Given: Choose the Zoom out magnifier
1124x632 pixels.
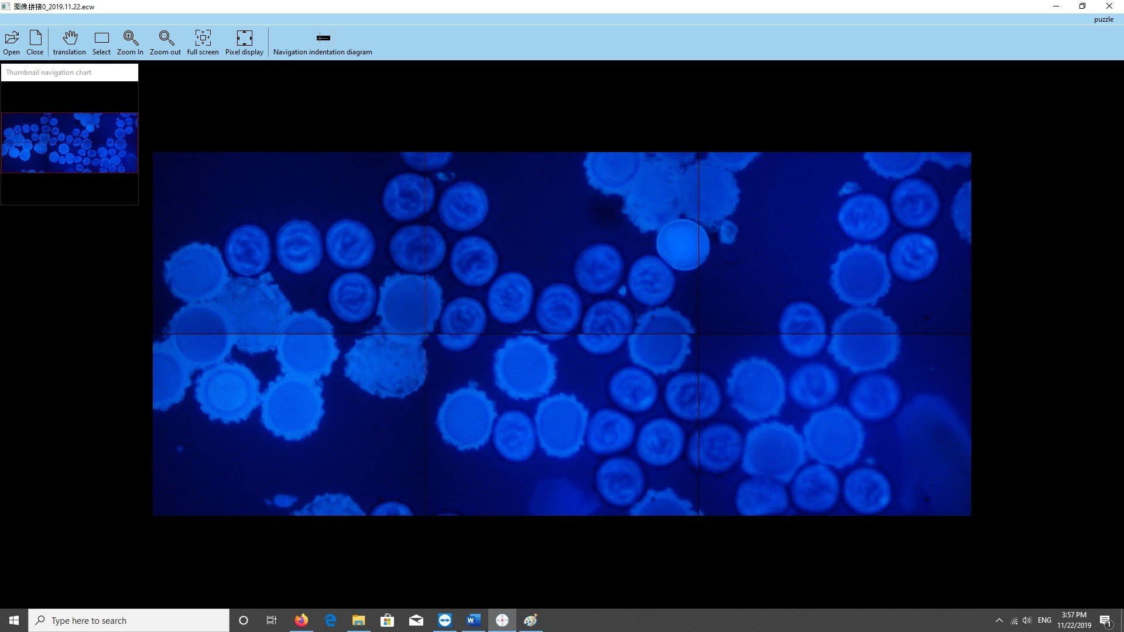Looking at the screenshot, I should (x=166, y=38).
